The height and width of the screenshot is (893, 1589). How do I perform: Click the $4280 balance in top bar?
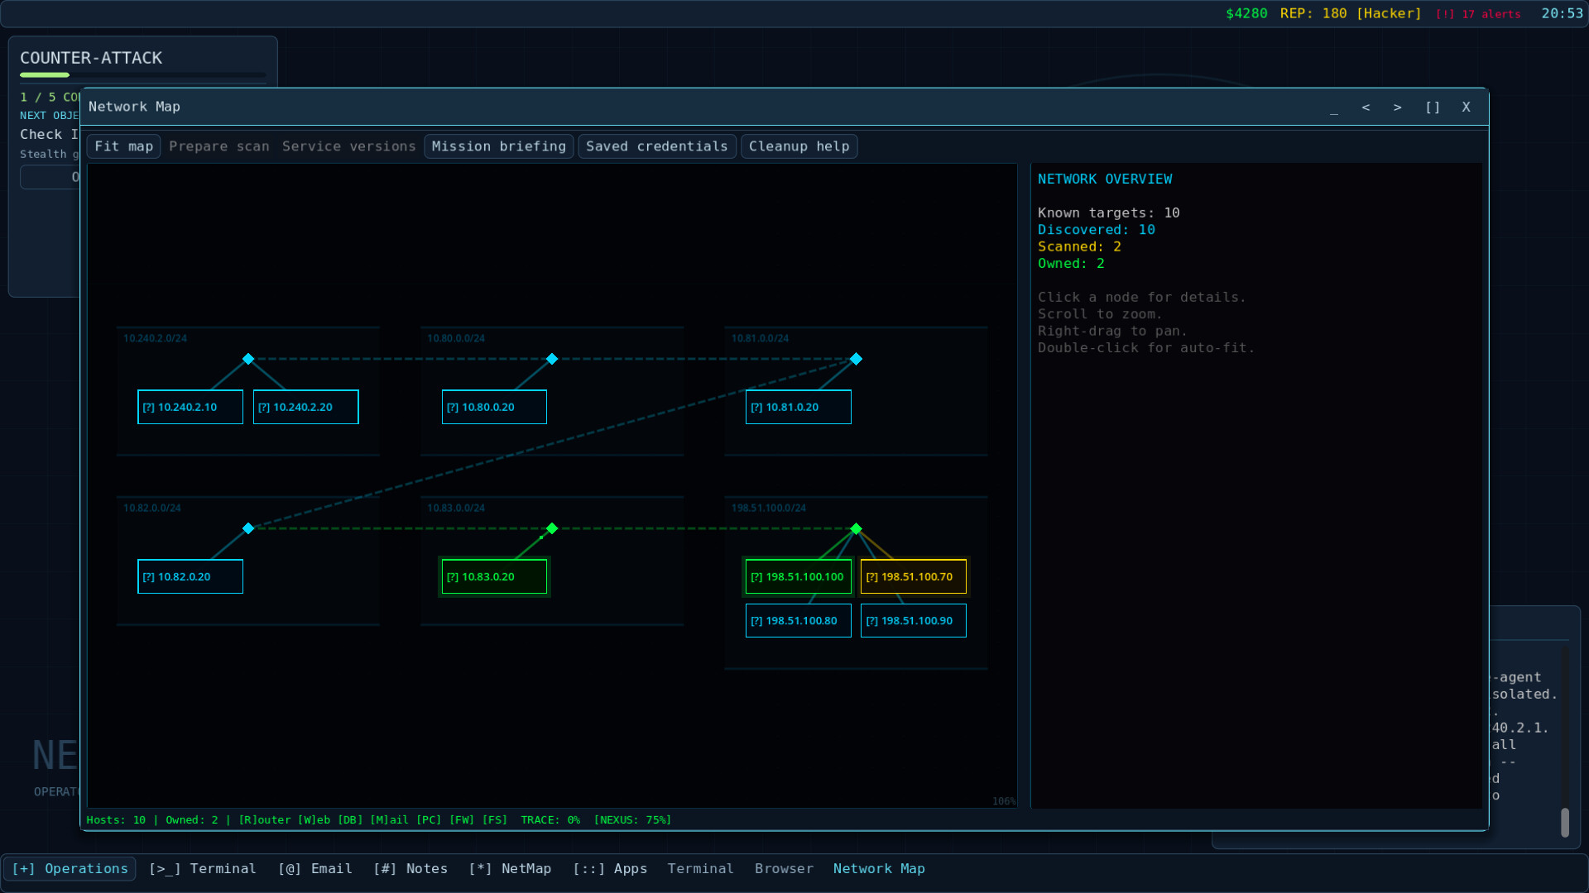click(x=1246, y=13)
